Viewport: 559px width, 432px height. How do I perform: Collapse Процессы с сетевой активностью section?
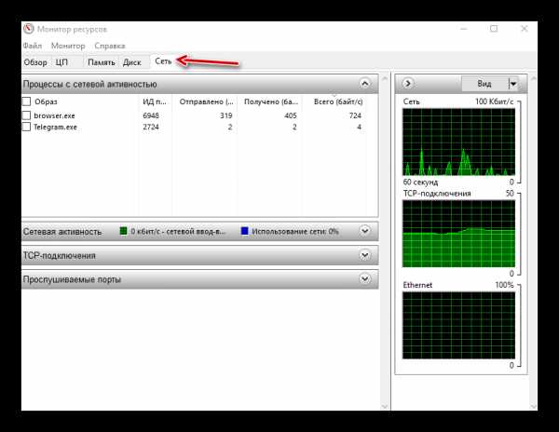tap(364, 84)
